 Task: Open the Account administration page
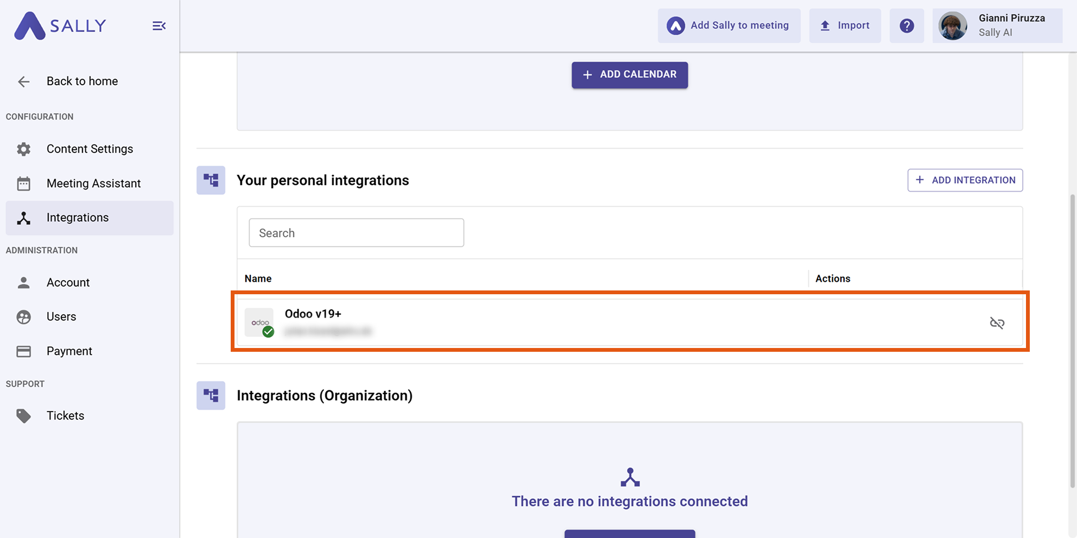(x=68, y=282)
